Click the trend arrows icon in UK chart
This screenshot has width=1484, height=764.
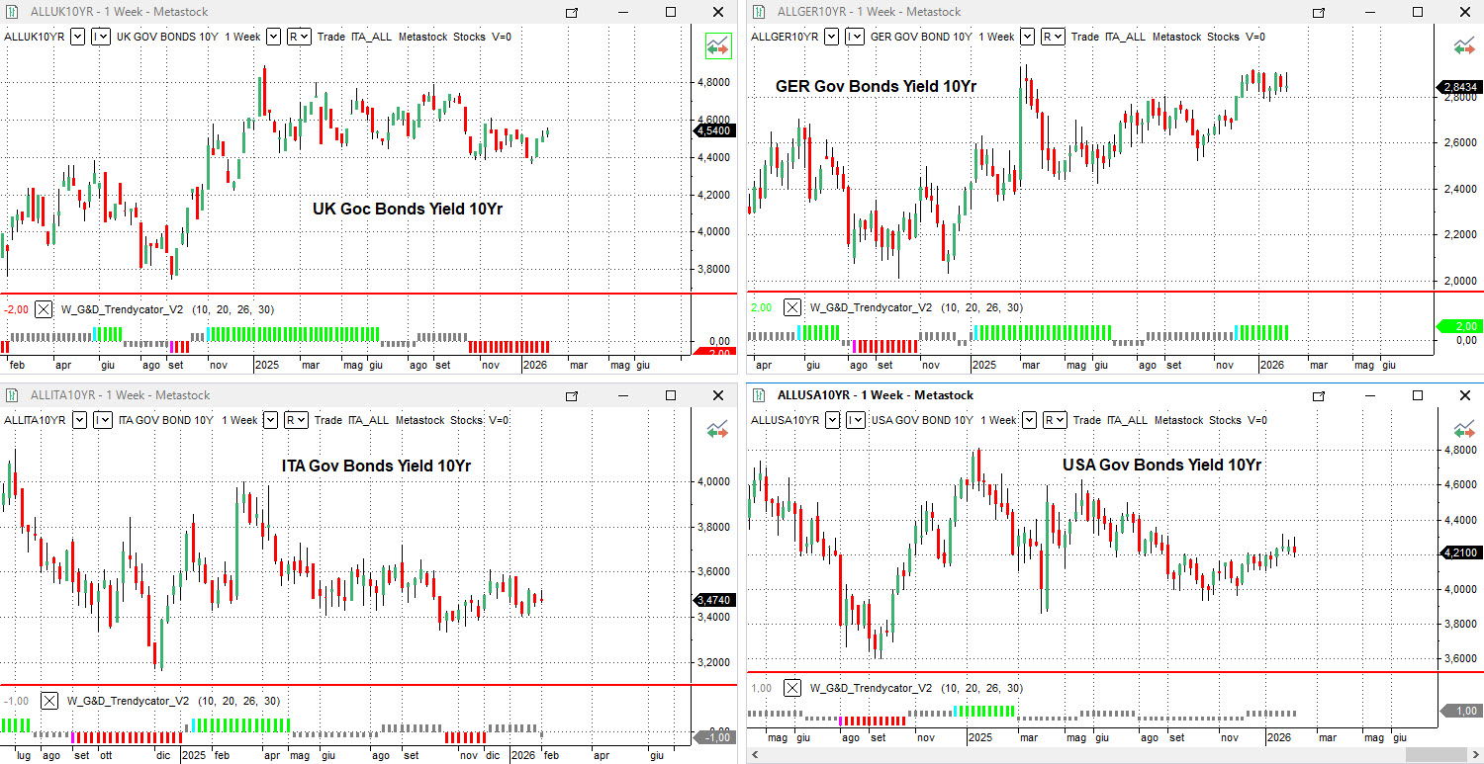[717, 45]
